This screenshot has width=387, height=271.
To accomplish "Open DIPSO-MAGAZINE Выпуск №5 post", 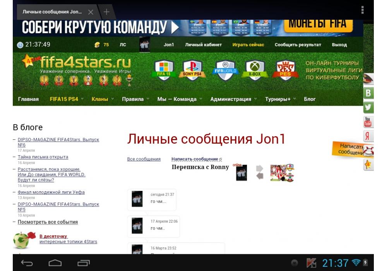I will [58, 207].
